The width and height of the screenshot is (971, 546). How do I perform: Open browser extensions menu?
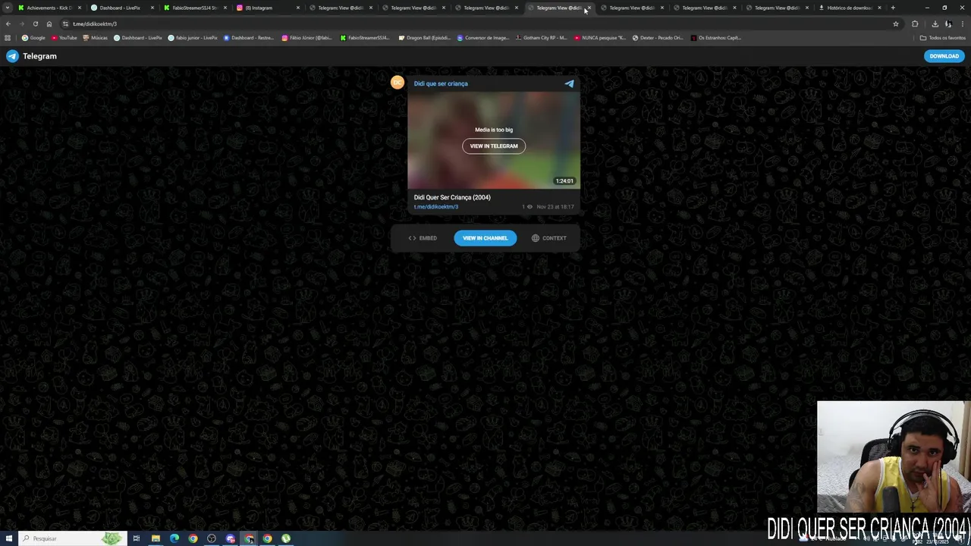tap(915, 24)
